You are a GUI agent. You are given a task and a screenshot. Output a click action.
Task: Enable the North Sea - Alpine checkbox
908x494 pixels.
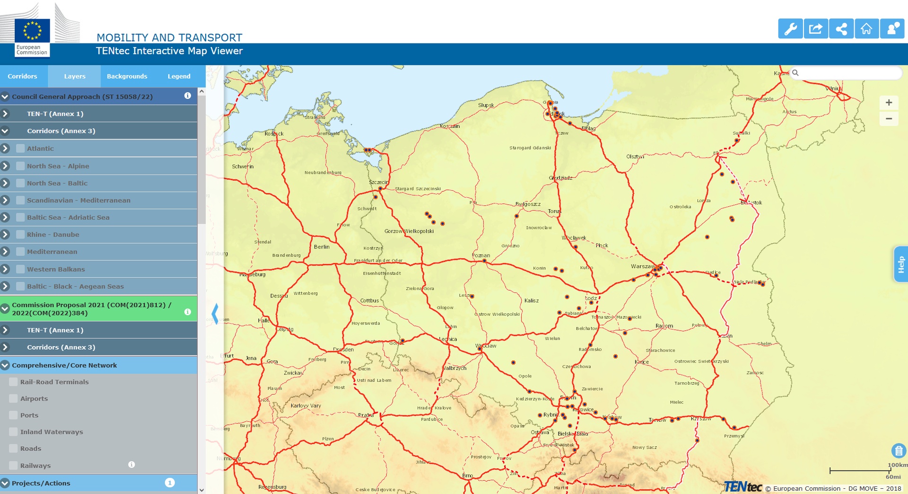(20, 166)
